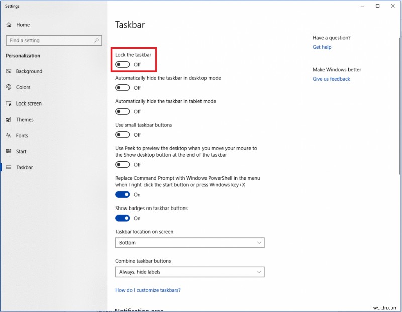Open Start settings via Start icon

coord(9,151)
